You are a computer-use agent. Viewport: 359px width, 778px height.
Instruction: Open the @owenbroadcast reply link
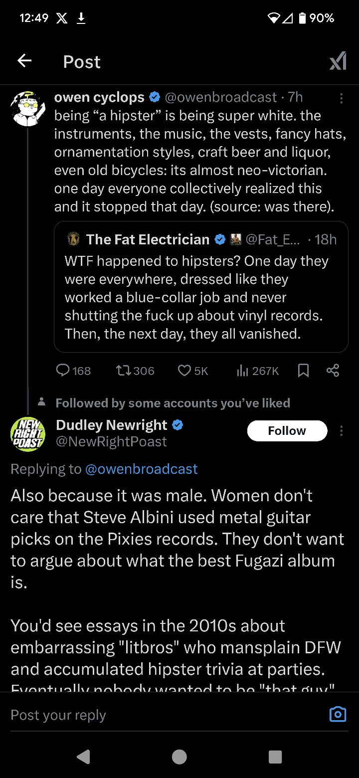[142, 469]
